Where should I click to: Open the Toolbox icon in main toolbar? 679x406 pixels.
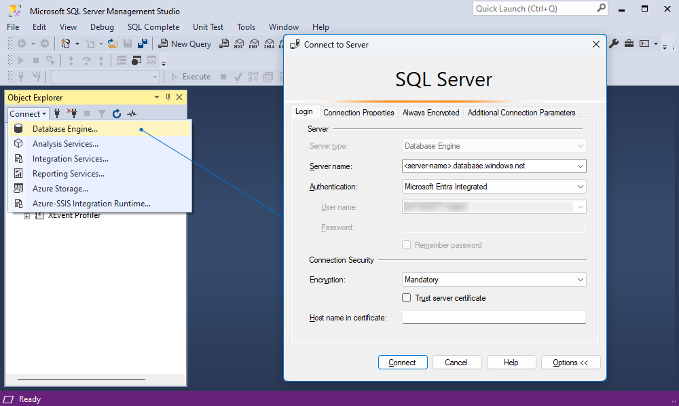629,43
